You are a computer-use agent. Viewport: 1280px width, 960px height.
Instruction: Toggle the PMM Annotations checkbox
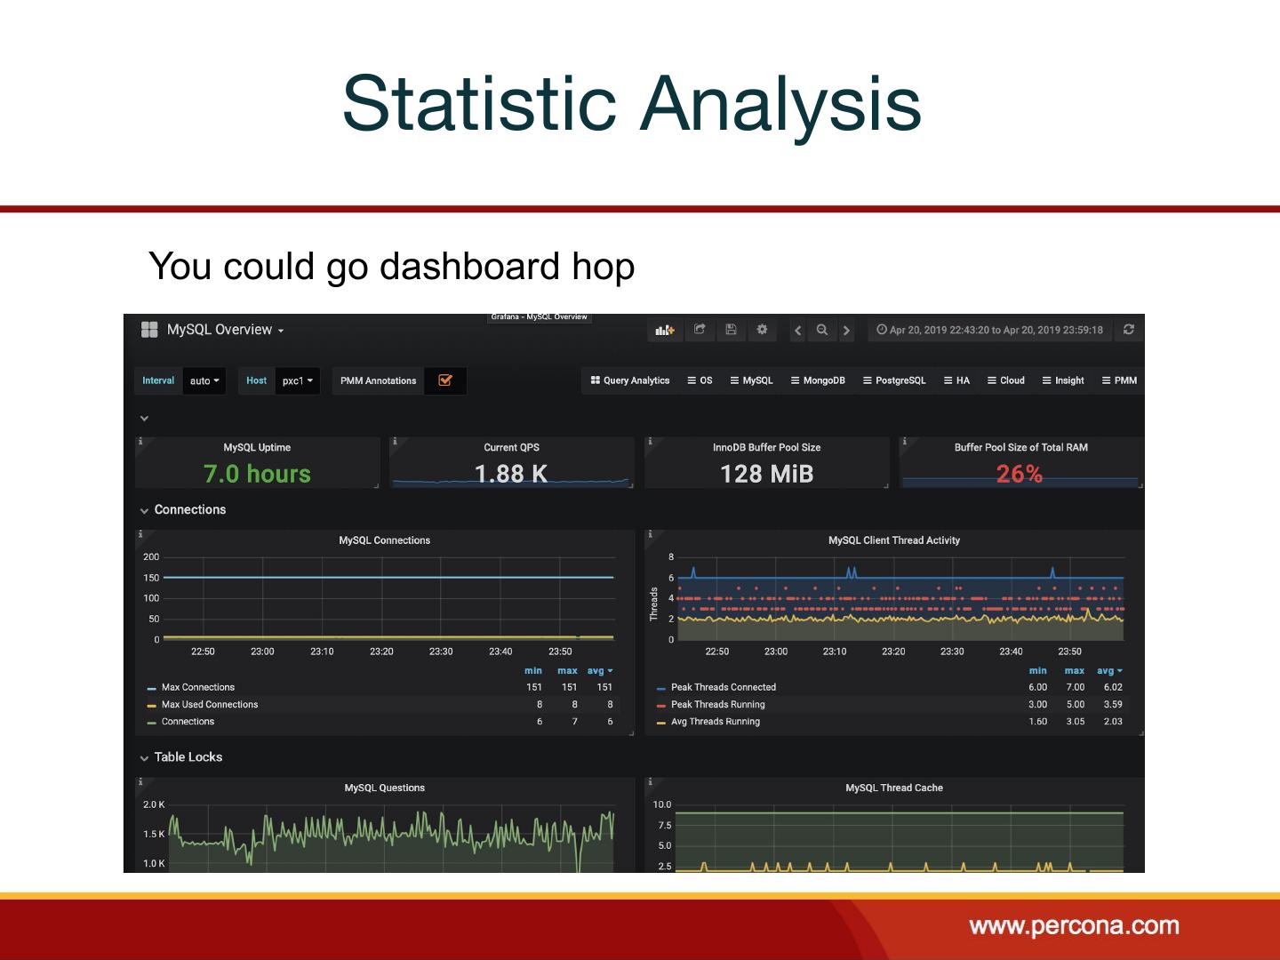click(x=445, y=380)
